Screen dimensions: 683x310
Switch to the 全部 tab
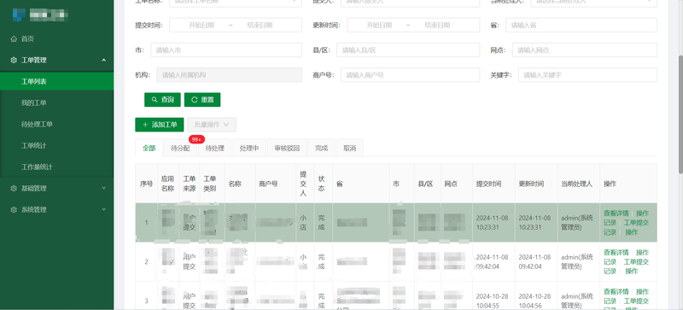tap(149, 149)
